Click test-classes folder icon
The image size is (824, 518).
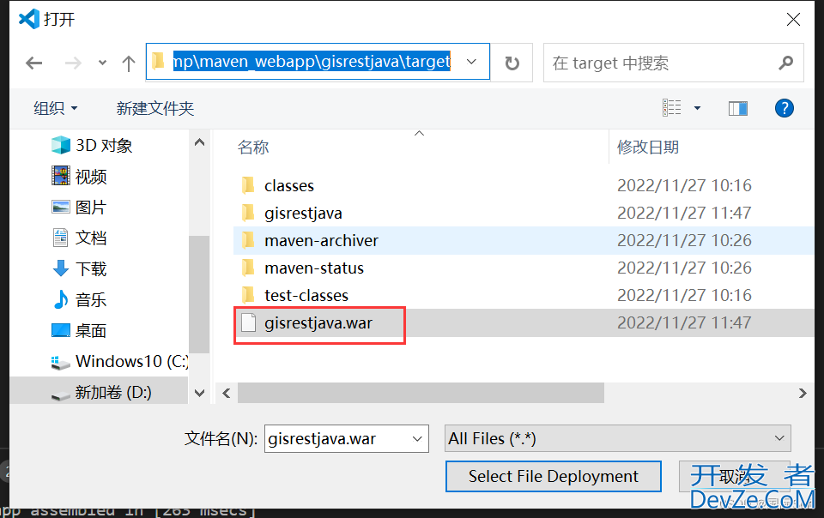pos(248,295)
